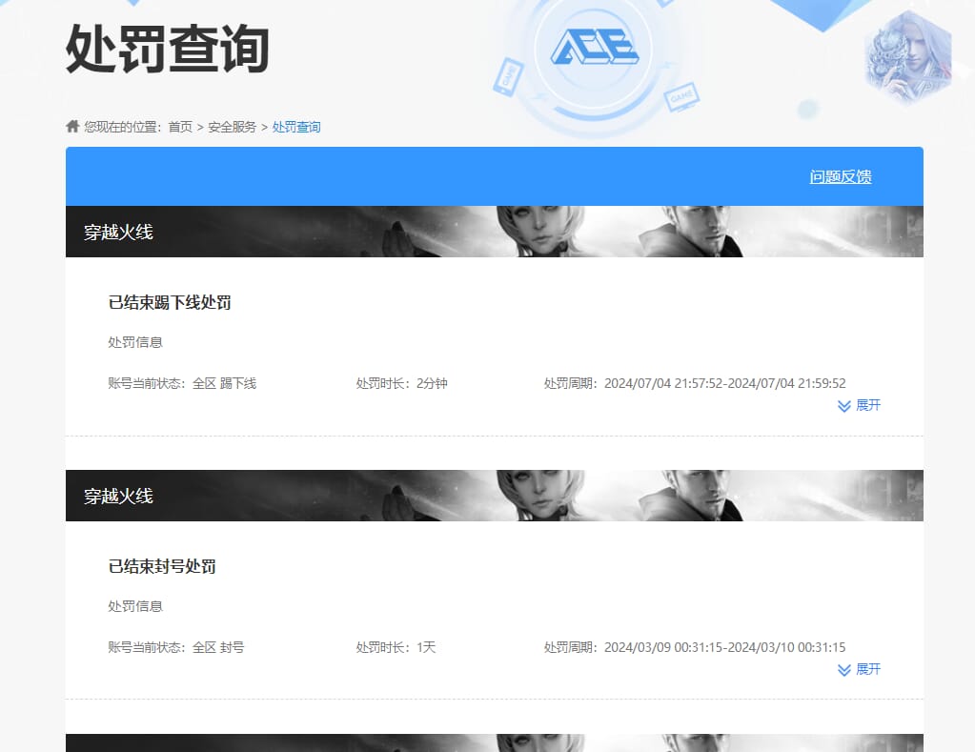The width and height of the screenshot is (975, 752).
Task: Select the 已结束踢下线处罚 heading
Action: click(x=170, y=302)
